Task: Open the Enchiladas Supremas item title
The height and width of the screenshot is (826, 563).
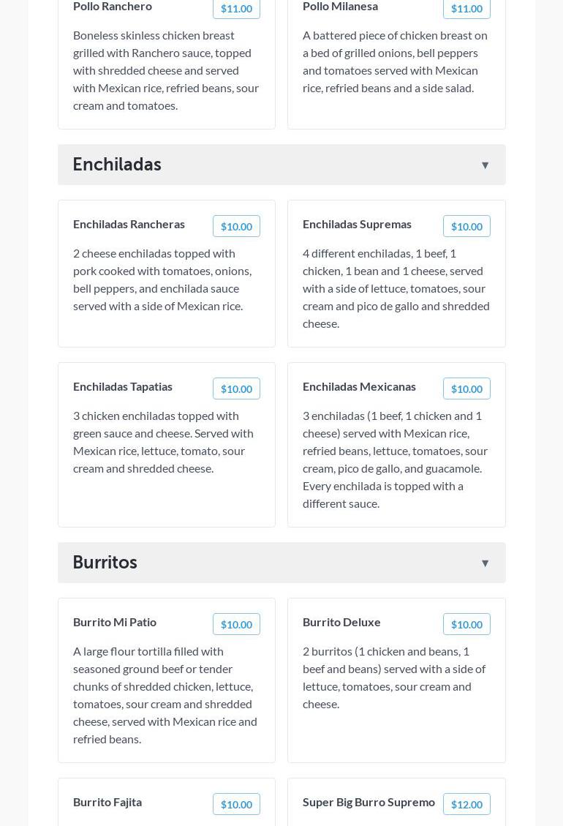Action: (357, 225)
